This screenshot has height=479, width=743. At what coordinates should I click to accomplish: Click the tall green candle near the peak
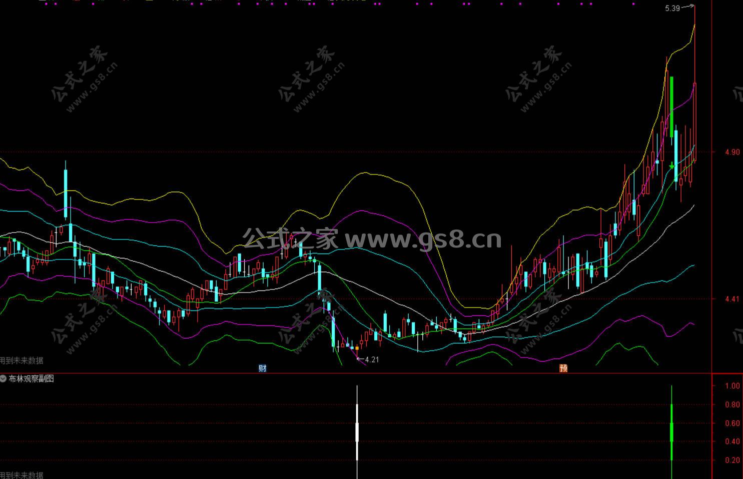click(671, 107)
